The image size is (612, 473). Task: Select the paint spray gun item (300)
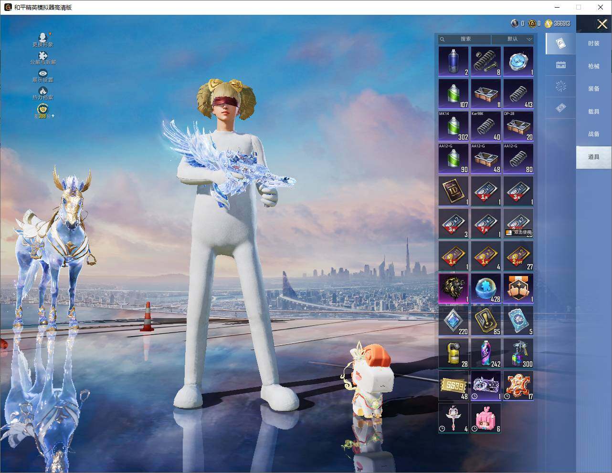point(518,353)
